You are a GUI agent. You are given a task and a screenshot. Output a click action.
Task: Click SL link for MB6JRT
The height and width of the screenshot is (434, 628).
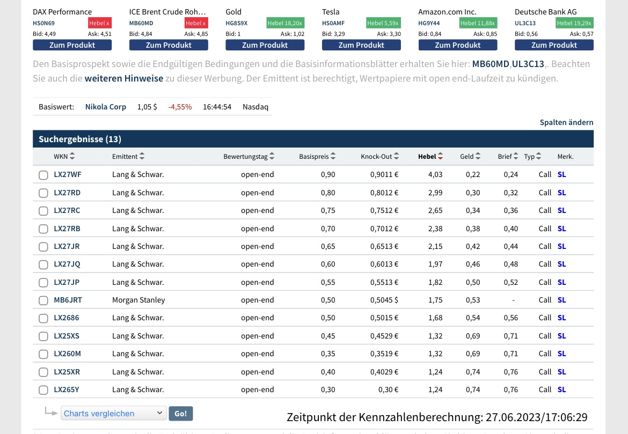click(561, 300)
